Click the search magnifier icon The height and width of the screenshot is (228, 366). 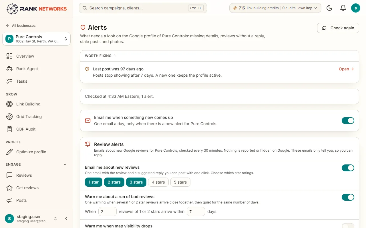[x=85, y=8]
